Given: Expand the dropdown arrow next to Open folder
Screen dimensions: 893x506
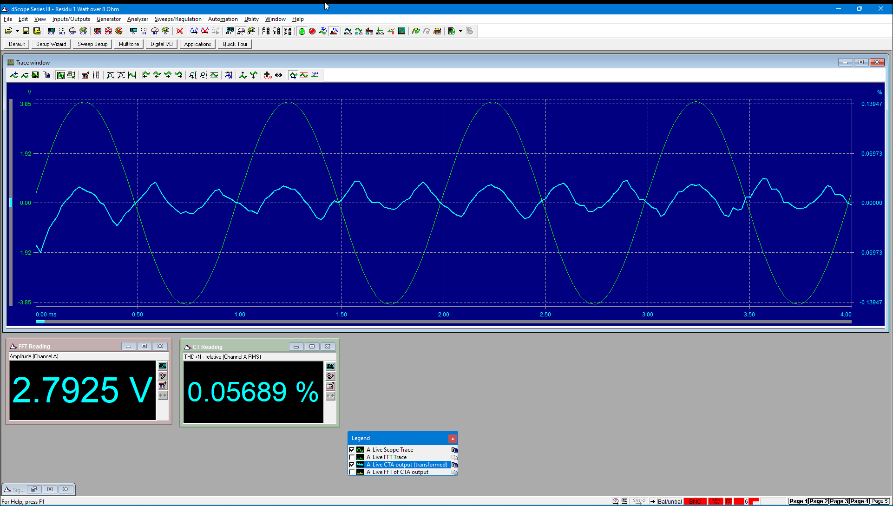Looking at the screenshot, I should point(17,31).
